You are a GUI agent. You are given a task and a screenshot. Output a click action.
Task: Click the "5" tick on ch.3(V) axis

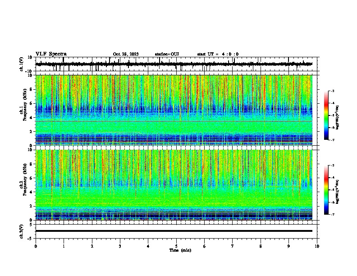tap(31, 225)
